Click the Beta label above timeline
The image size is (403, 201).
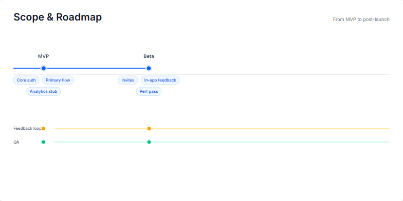tap(149, 56)
